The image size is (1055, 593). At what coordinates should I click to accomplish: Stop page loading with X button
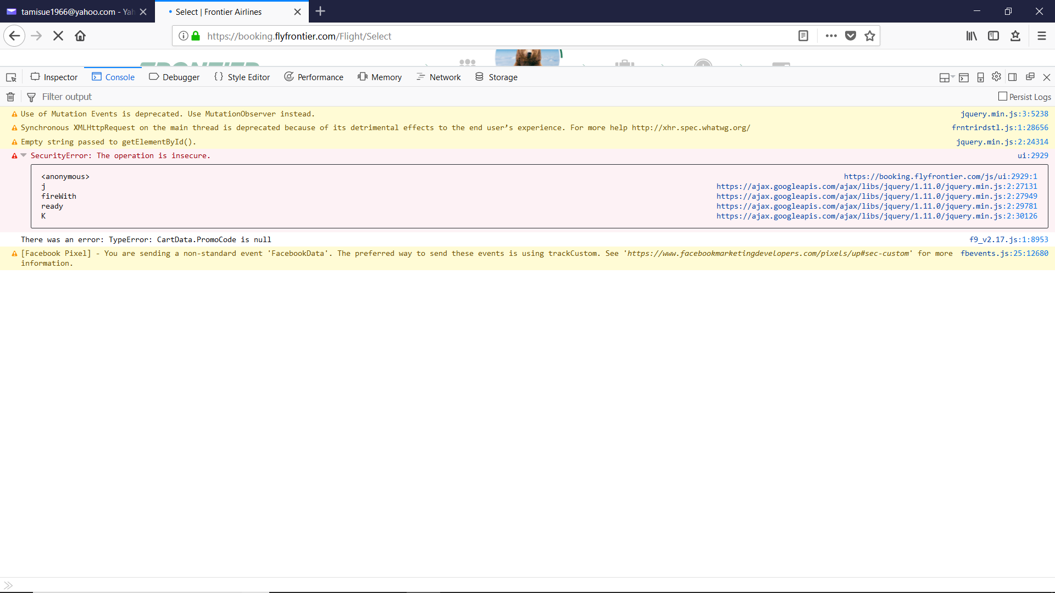pyautogui.click(x=58, y=36)
